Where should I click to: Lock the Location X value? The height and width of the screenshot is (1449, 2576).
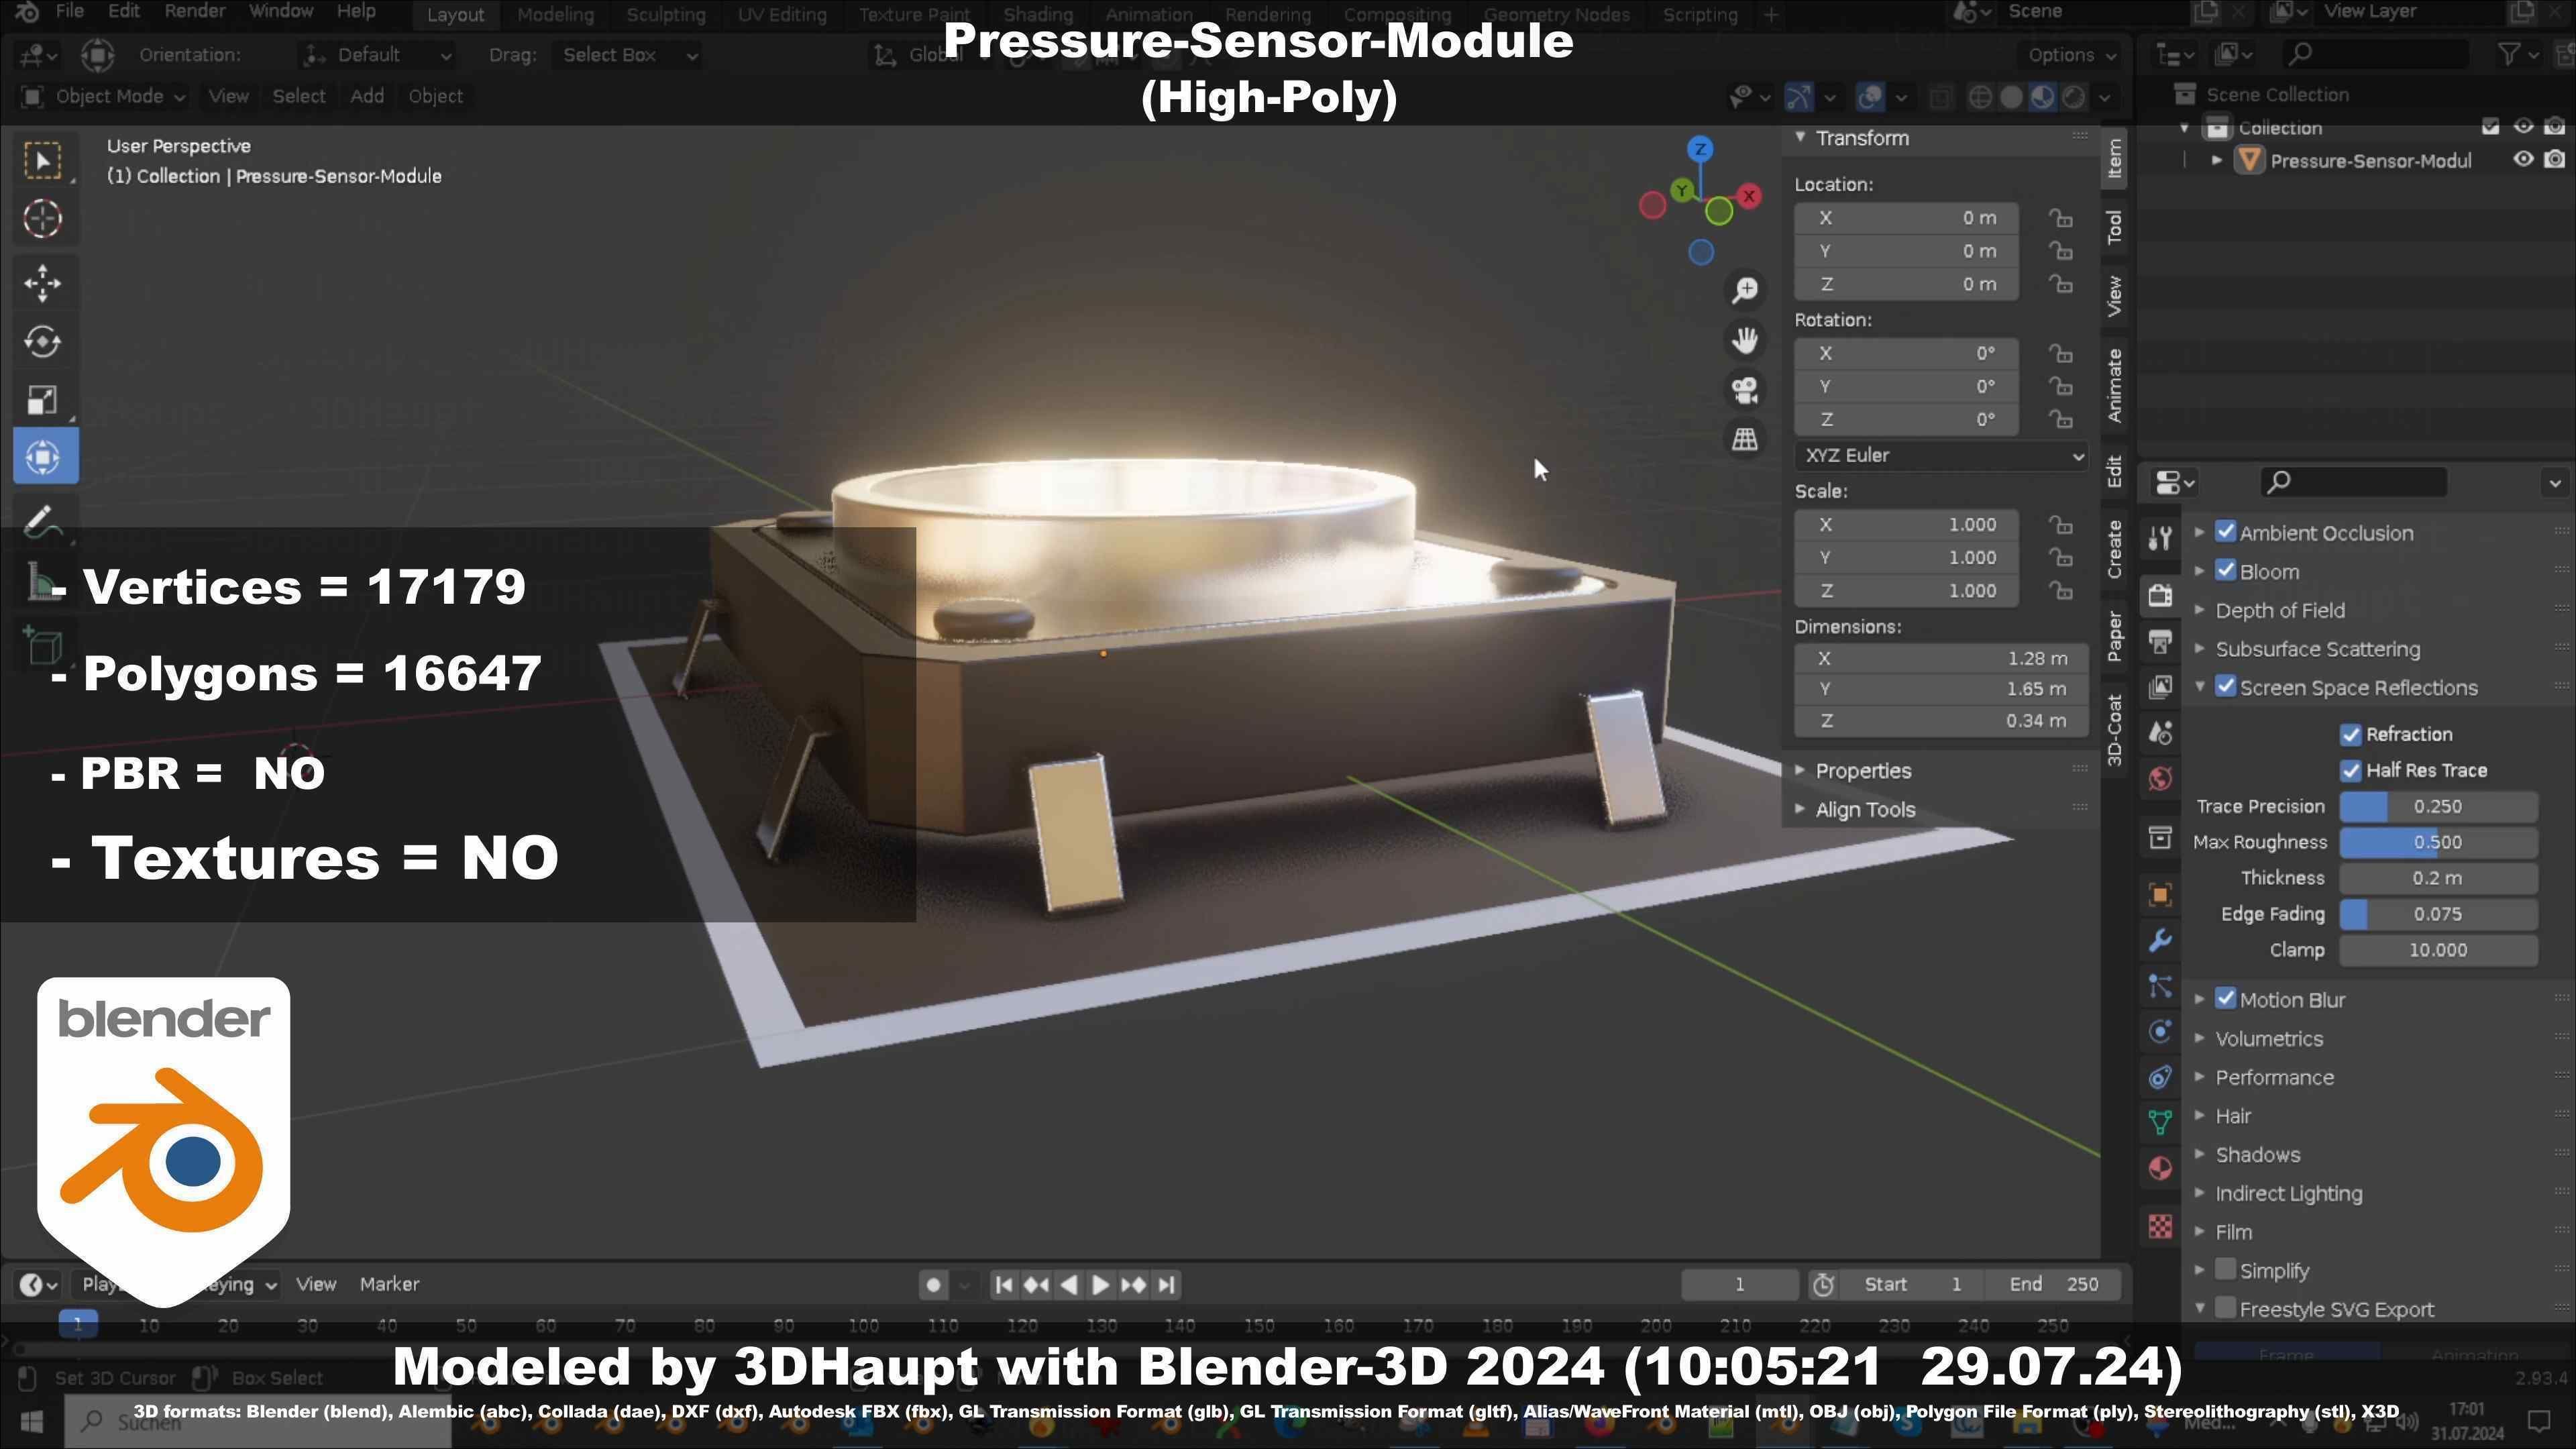[2060, 218]
